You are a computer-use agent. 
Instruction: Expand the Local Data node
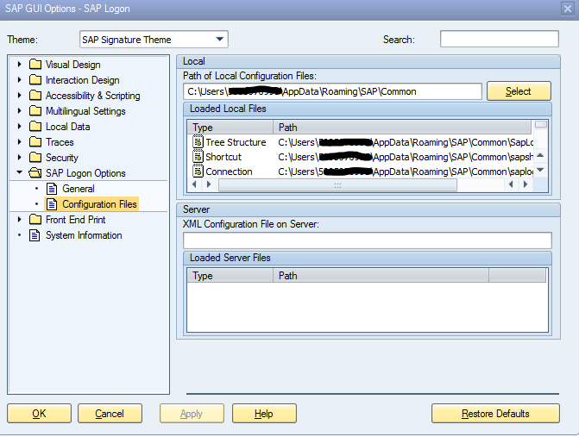(20, 126)
